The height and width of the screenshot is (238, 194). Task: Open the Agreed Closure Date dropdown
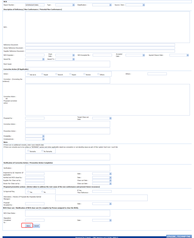tap(179, 55)
